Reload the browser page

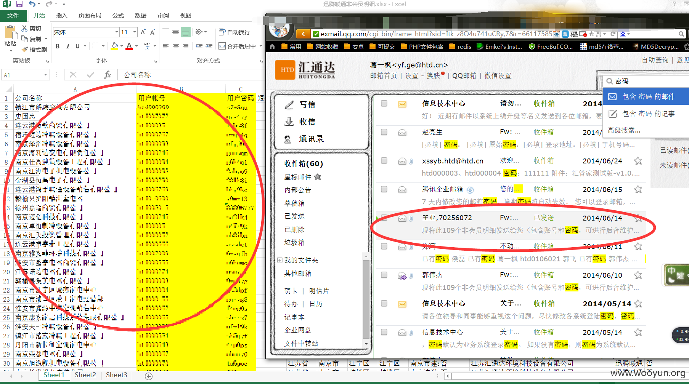click(613, 34)
